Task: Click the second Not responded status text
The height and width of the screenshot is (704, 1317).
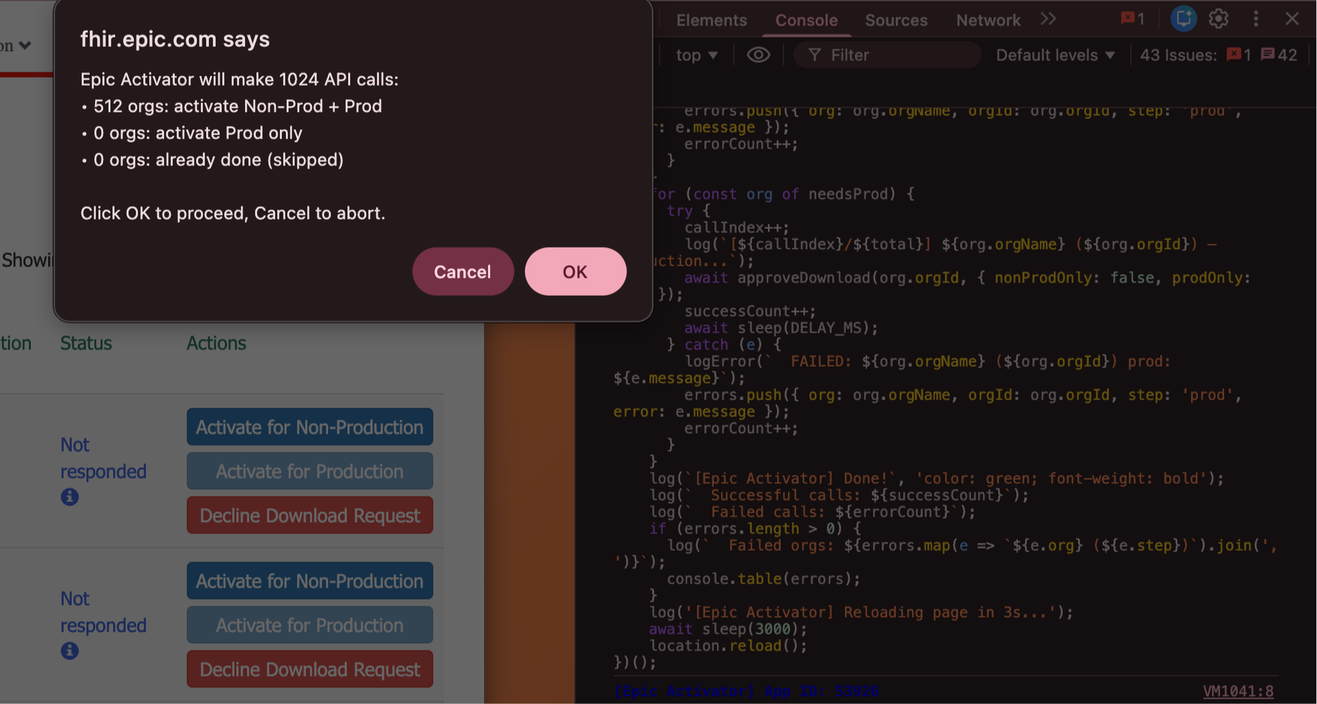Action: click(103, 612)
